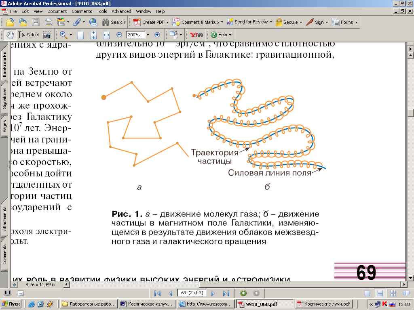414x310 pixels.
Task: Select the Hand tool
Action: pyautogui.click(x=10, y=35)
